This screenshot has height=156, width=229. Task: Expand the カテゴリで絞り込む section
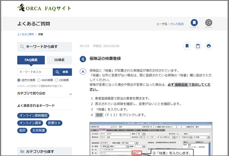pos(70,94)
